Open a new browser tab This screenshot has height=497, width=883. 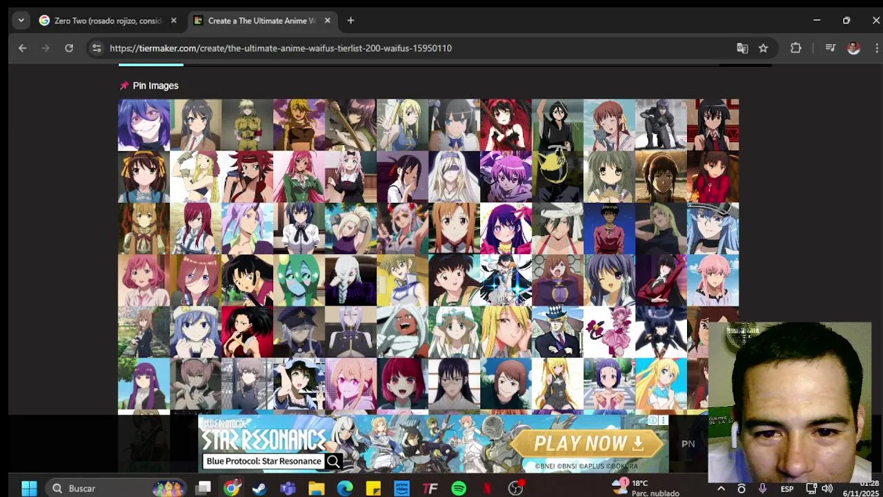point(350,21)
